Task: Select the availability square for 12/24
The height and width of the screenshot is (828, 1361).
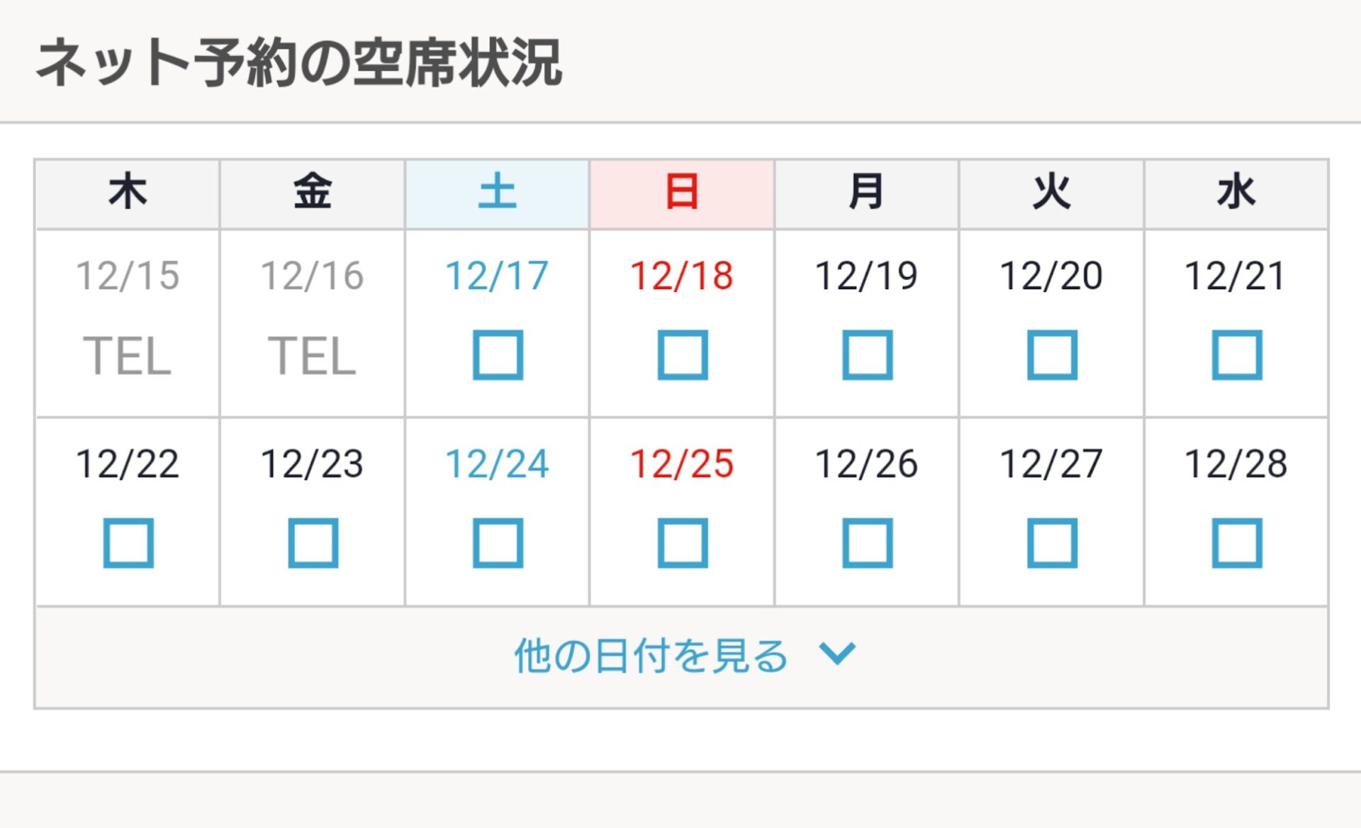Action: point(498,543)
